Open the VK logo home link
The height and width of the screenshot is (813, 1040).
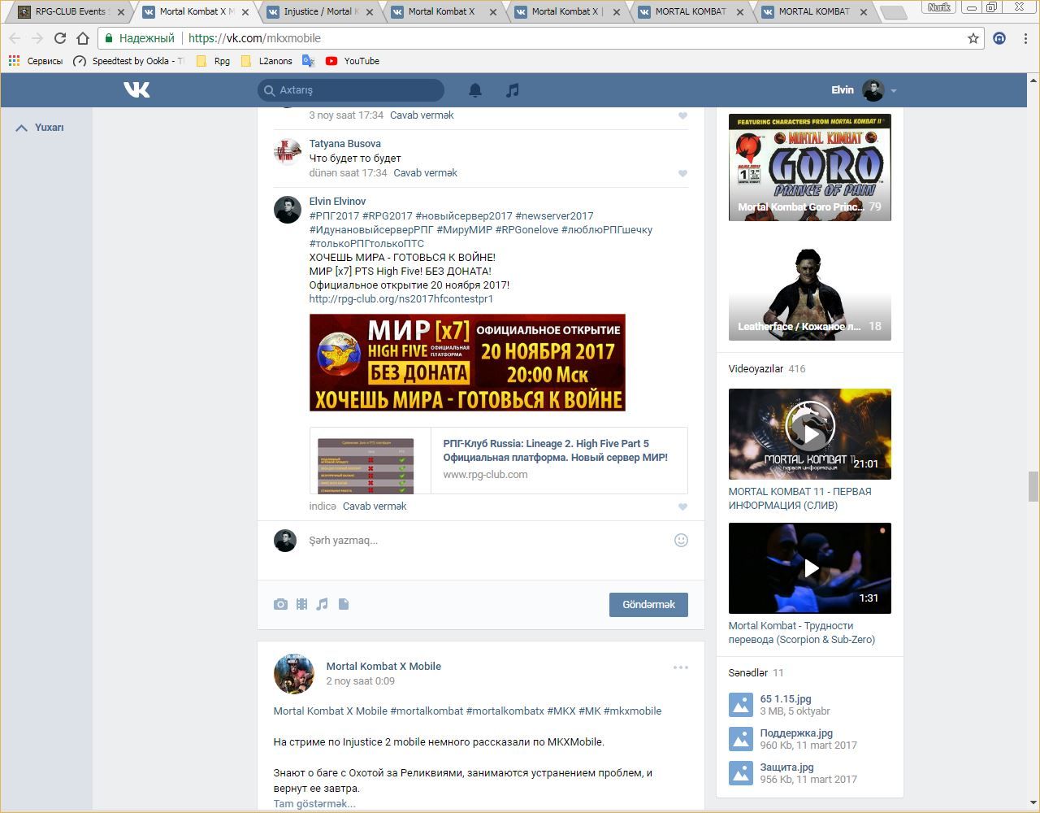click(x=136, y=89)
